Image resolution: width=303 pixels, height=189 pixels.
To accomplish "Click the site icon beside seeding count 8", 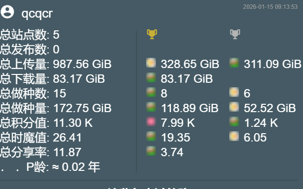I will 151,92.
